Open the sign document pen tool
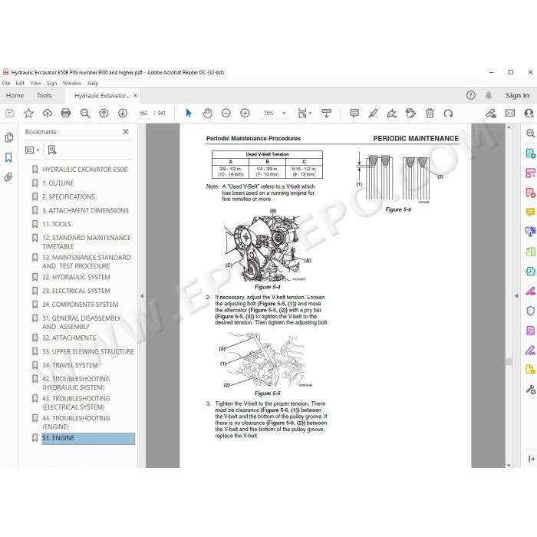537x537 pixels. 392,113
